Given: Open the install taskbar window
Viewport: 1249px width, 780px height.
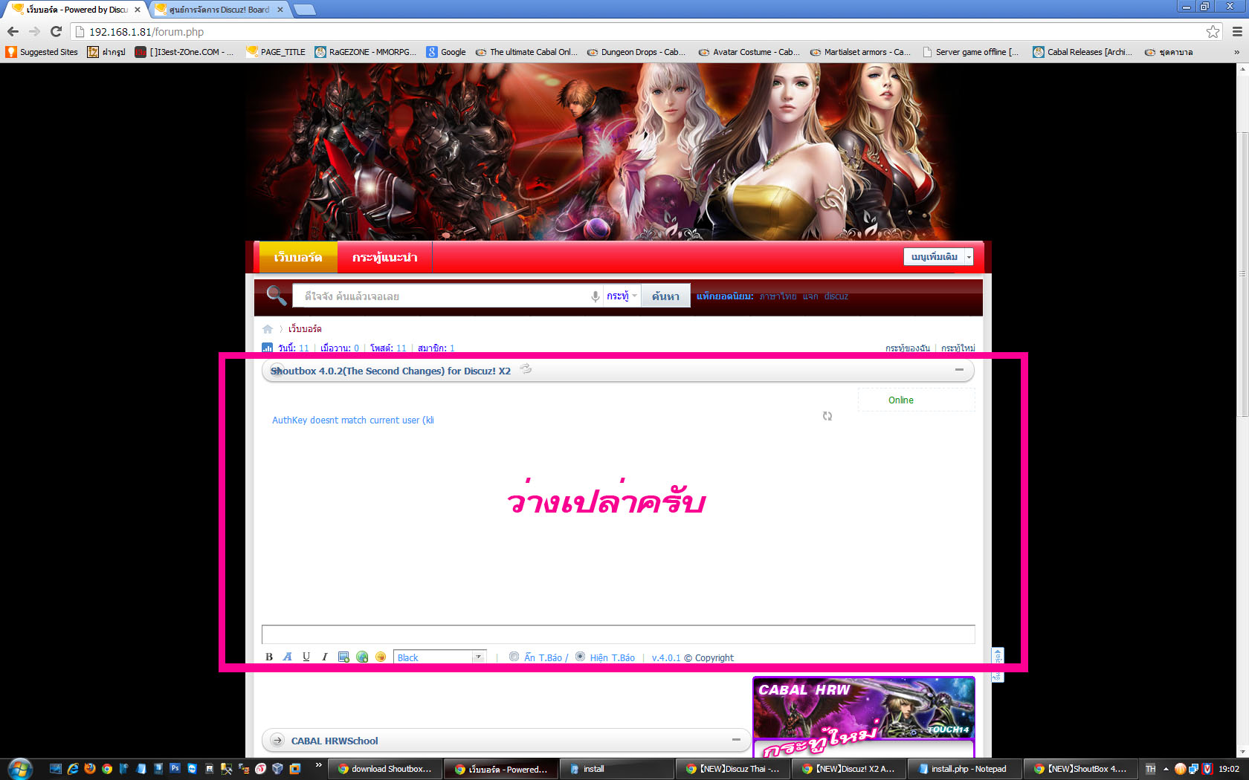Looking at the screenshot, I should 617,769.
